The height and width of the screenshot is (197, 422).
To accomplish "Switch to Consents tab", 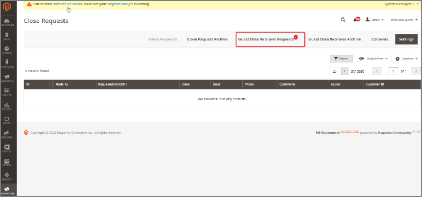I will click(x=380, y=39).
